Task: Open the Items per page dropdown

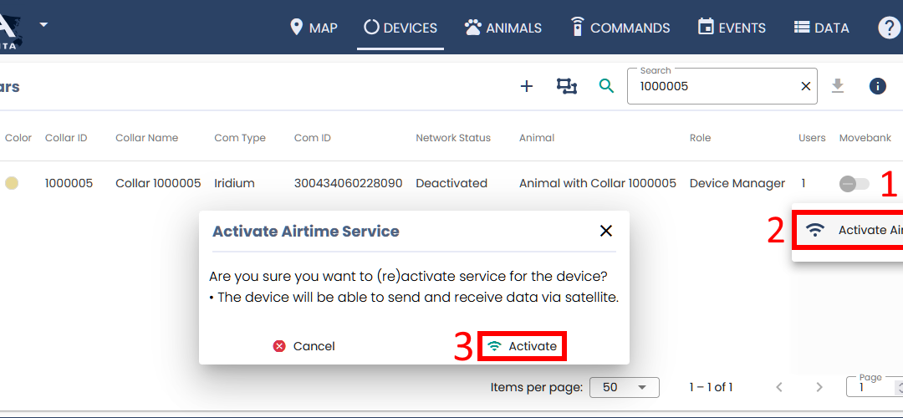Action: (x=624, y=387)
